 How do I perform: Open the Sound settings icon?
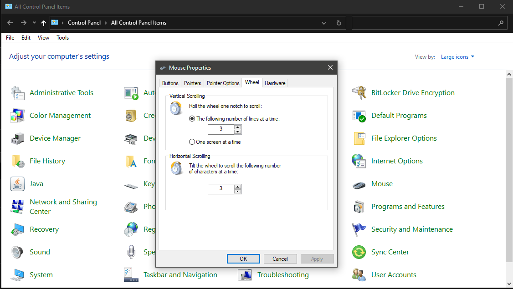[17, 252]
